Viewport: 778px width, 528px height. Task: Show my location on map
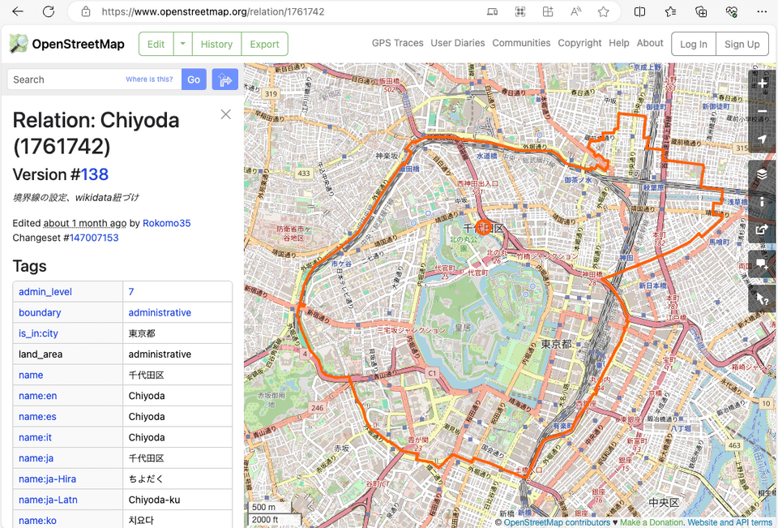pyautogui.click(x=762, y=140)
